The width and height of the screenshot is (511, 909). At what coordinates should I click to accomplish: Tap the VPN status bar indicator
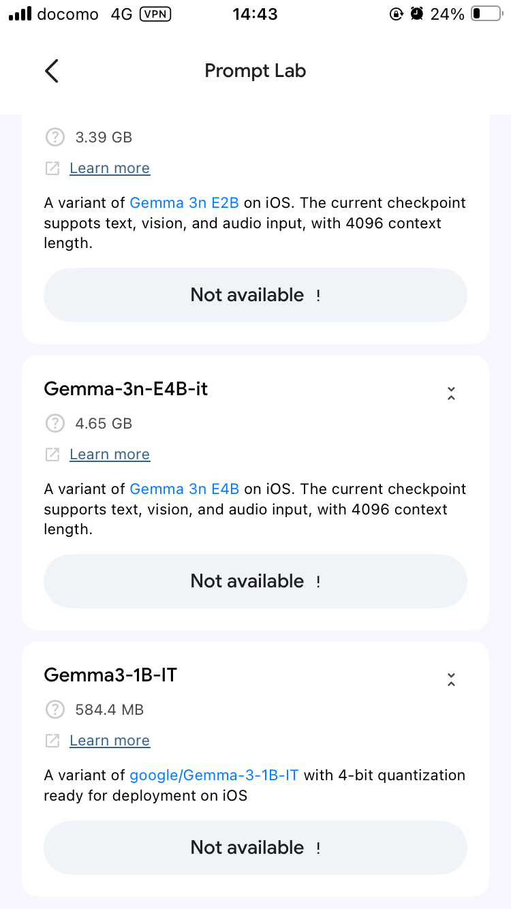pos(155,14)
